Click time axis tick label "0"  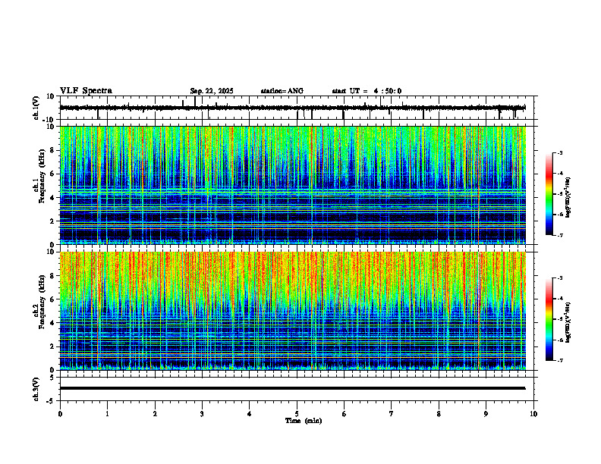coord(60,414)
